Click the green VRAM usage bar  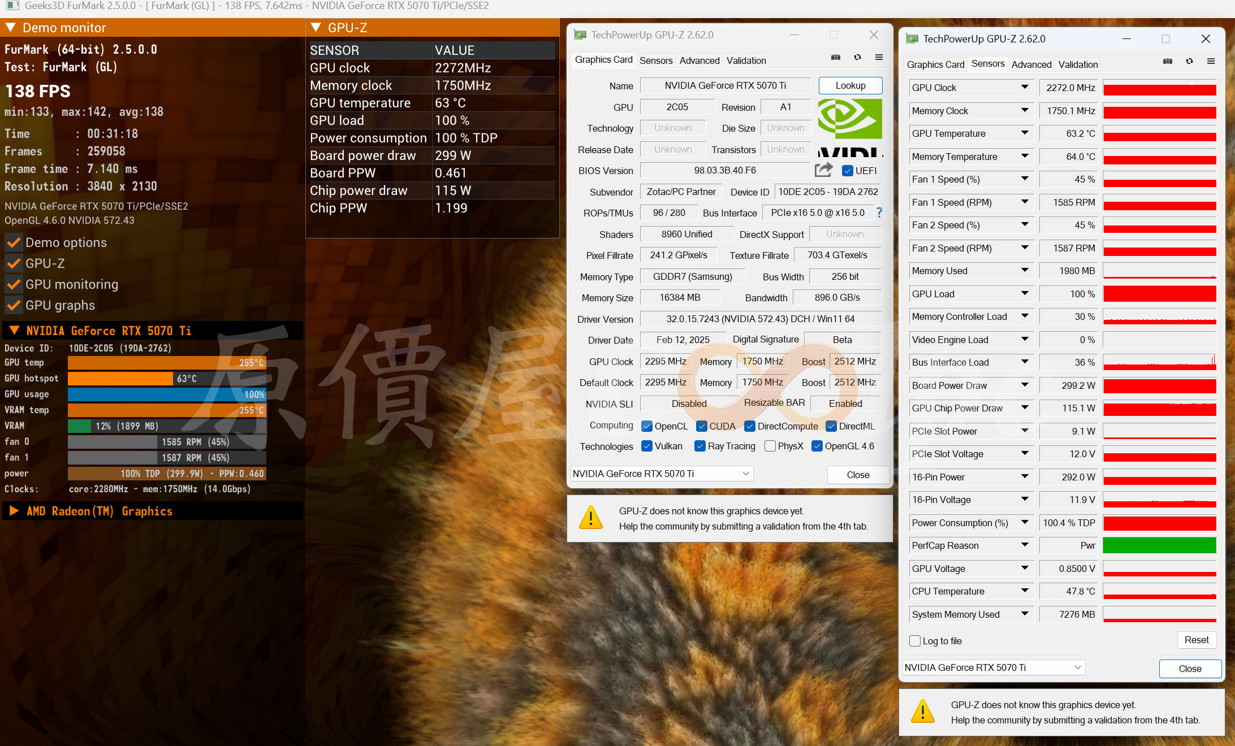coord(79,426)
